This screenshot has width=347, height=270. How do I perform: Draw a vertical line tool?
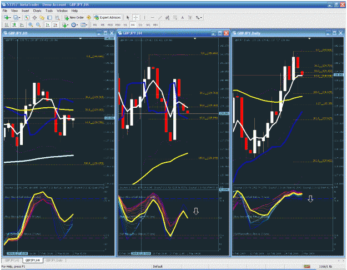[144, 18]
